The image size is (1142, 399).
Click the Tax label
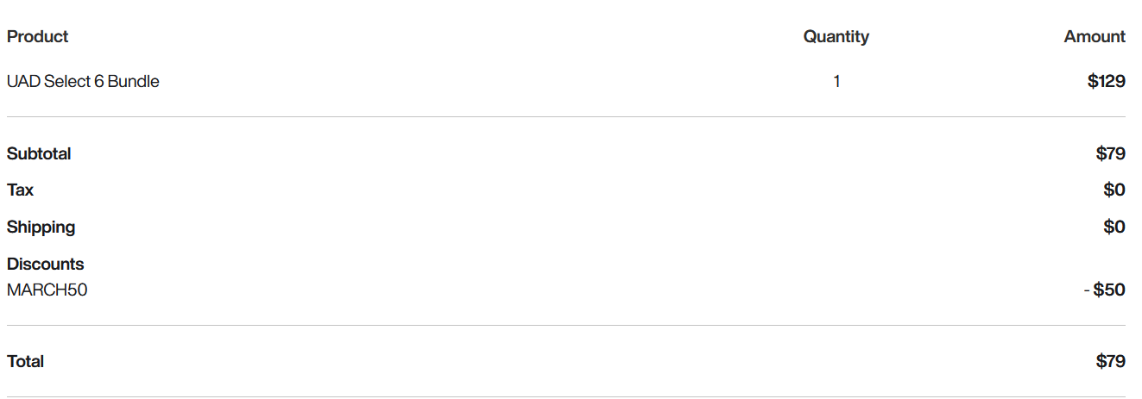tap(20, 190)
